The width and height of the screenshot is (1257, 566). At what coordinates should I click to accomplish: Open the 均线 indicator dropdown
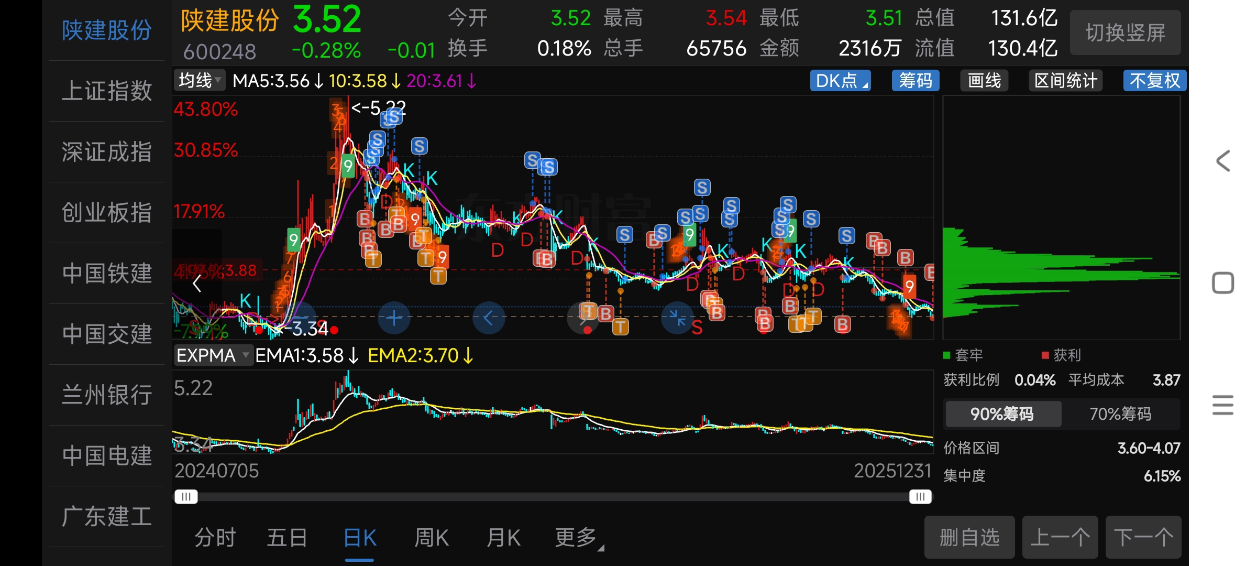coord(200,81)
